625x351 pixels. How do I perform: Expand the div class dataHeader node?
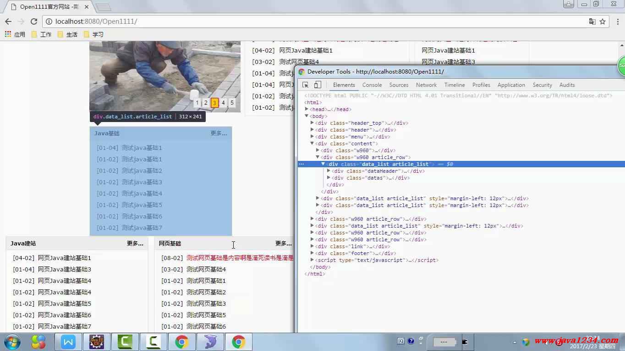pos(329,171)
